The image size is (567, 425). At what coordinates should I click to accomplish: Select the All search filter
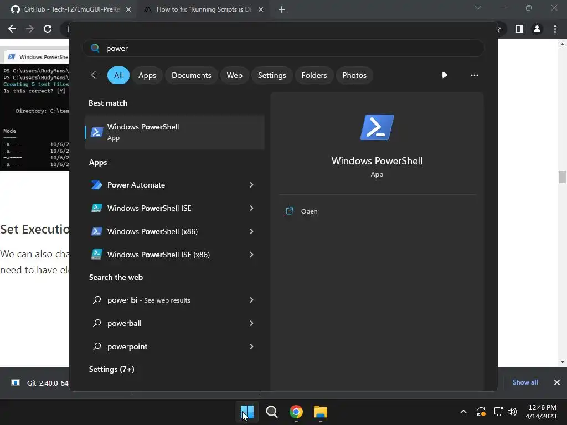(118, 75)
